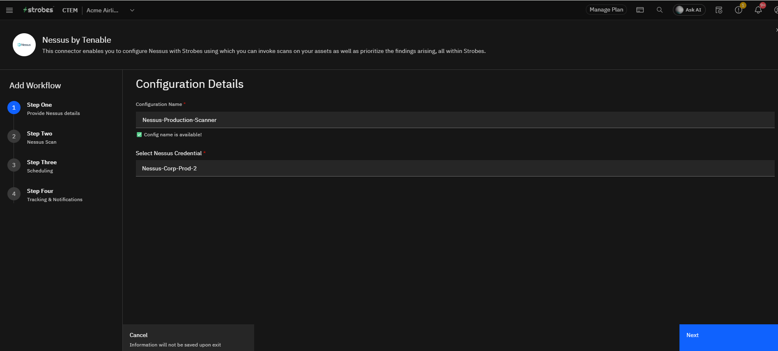The width and height of the screenshot is (778, 351).
Task: Go to Step One Provide Nessus details
Action: point(53,109)
